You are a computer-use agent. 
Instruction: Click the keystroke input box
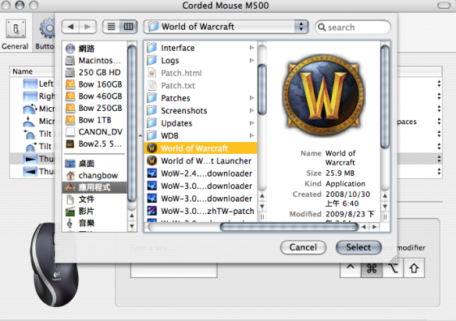pyautogui.click(x=173, y=270)
